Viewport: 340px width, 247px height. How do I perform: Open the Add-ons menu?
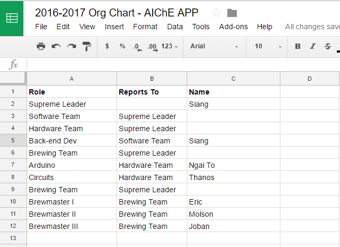(233, 27)
